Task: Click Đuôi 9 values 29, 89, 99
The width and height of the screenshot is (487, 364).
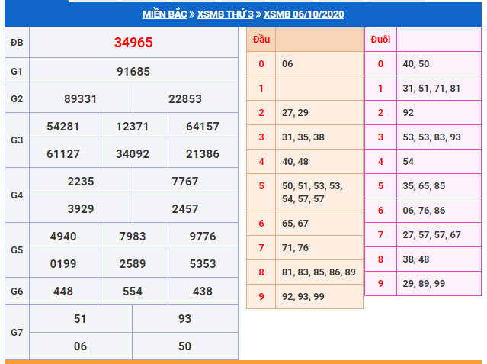Action: tap(424, 284)
